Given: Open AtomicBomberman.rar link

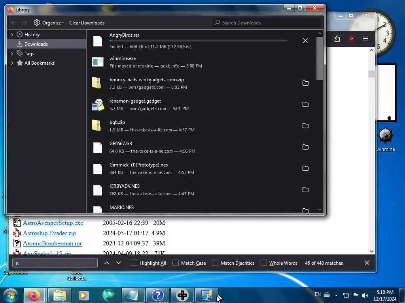Looking at the screenshot, I should (x=53, y=243).
